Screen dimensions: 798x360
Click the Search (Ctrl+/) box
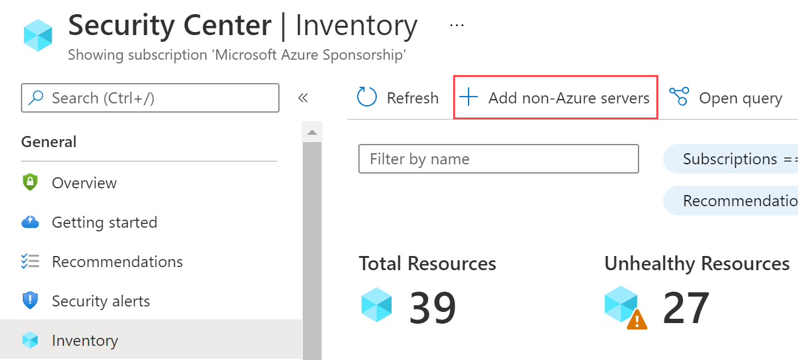(150, 98)
